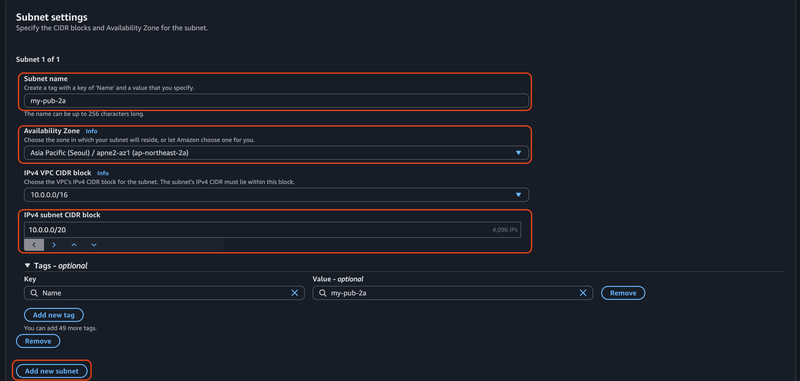Screen dimensions: 800x381
Task: Remove the Name tag row
Action: [623, 293]
